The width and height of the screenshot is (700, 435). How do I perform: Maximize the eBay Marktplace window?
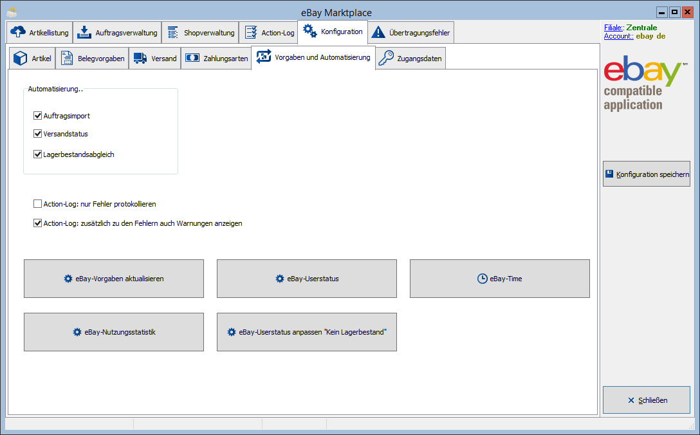point(674,12)
